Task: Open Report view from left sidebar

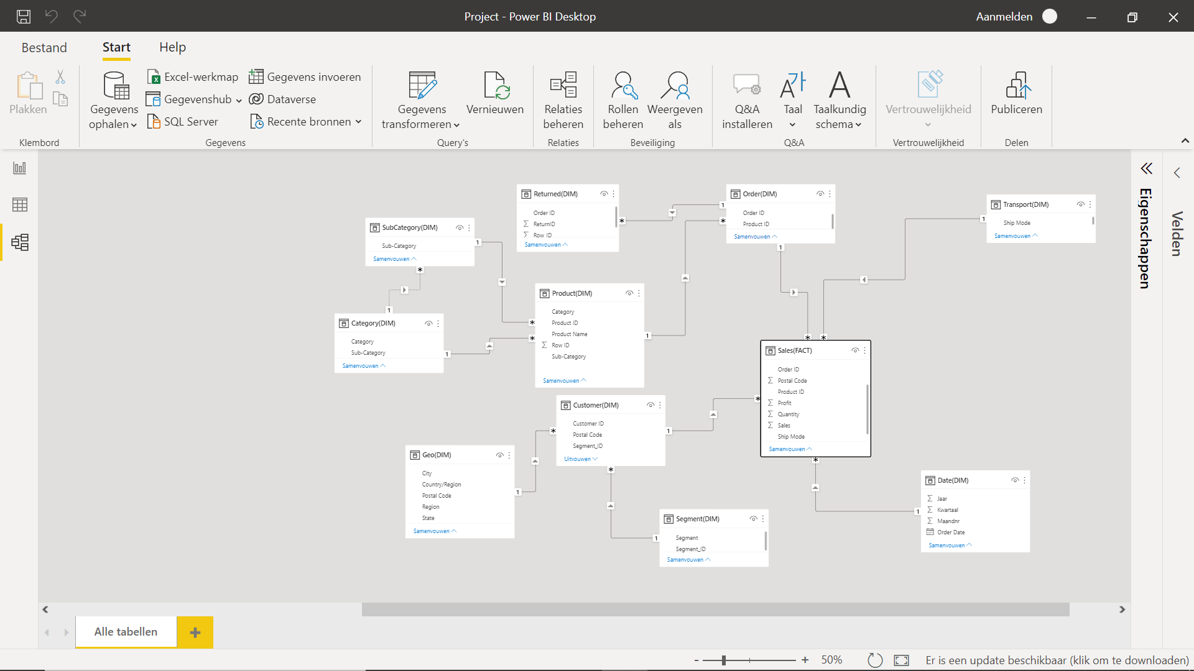Action: point(20,168)
